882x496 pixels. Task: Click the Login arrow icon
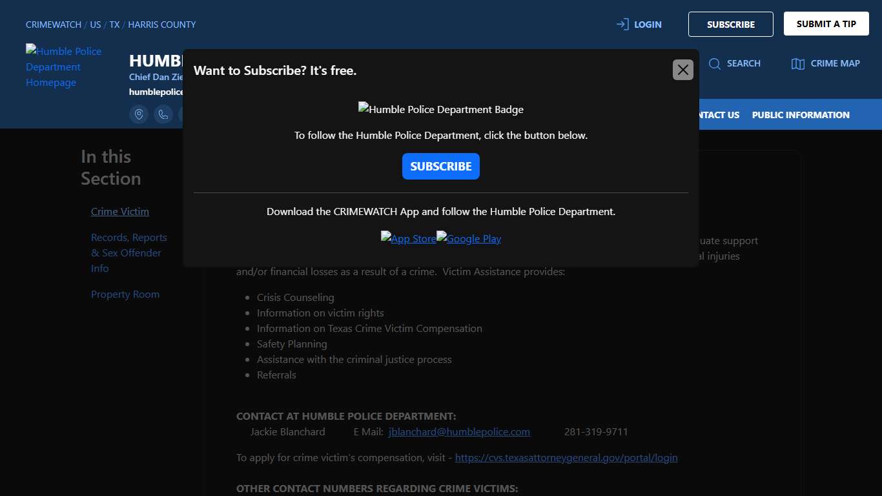tap(622, 25)
